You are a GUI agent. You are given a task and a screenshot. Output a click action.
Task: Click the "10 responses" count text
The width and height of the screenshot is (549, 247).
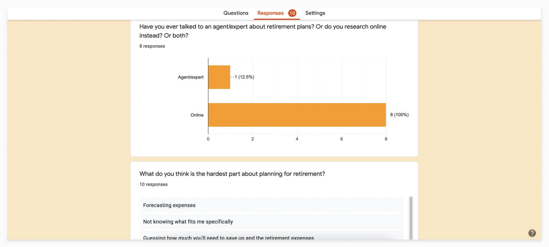(x=154, y=185)
